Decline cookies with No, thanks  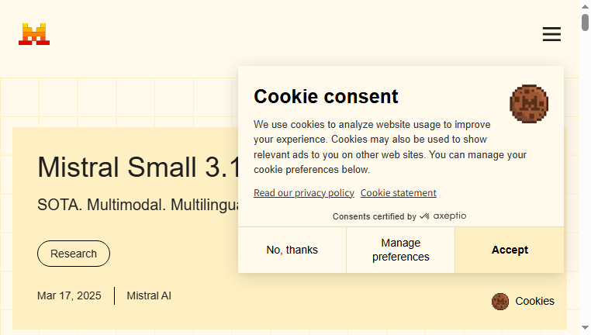pyautogui.click(x=292, y=250)
